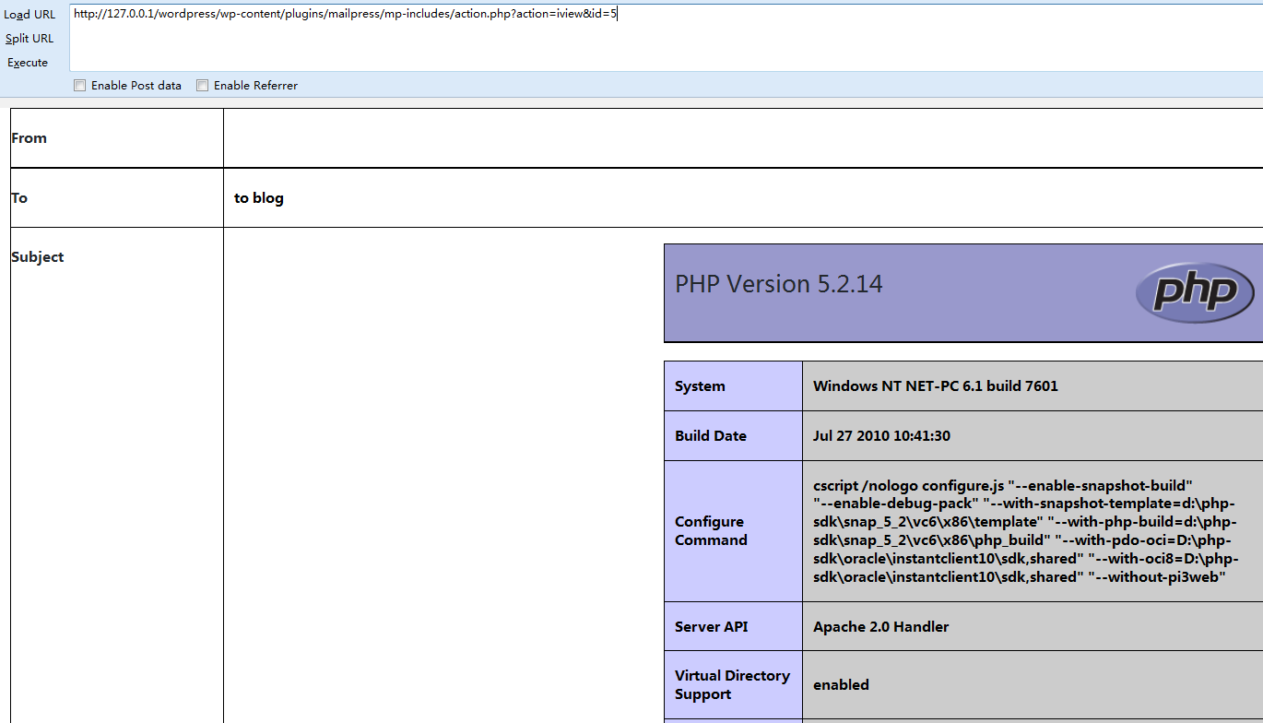Click the 'To' row label
Image resolution: width=1263 pixels, height=723 pixels.
pos(19,198)
